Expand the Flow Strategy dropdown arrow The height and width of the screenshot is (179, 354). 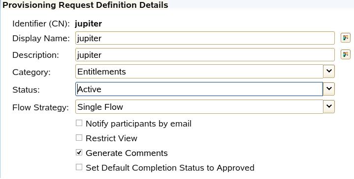click(329, 106)
